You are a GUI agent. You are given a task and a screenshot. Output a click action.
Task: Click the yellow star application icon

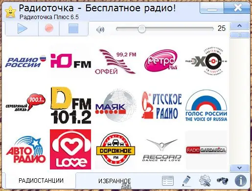pyautogui.click(x=11, y=12)
